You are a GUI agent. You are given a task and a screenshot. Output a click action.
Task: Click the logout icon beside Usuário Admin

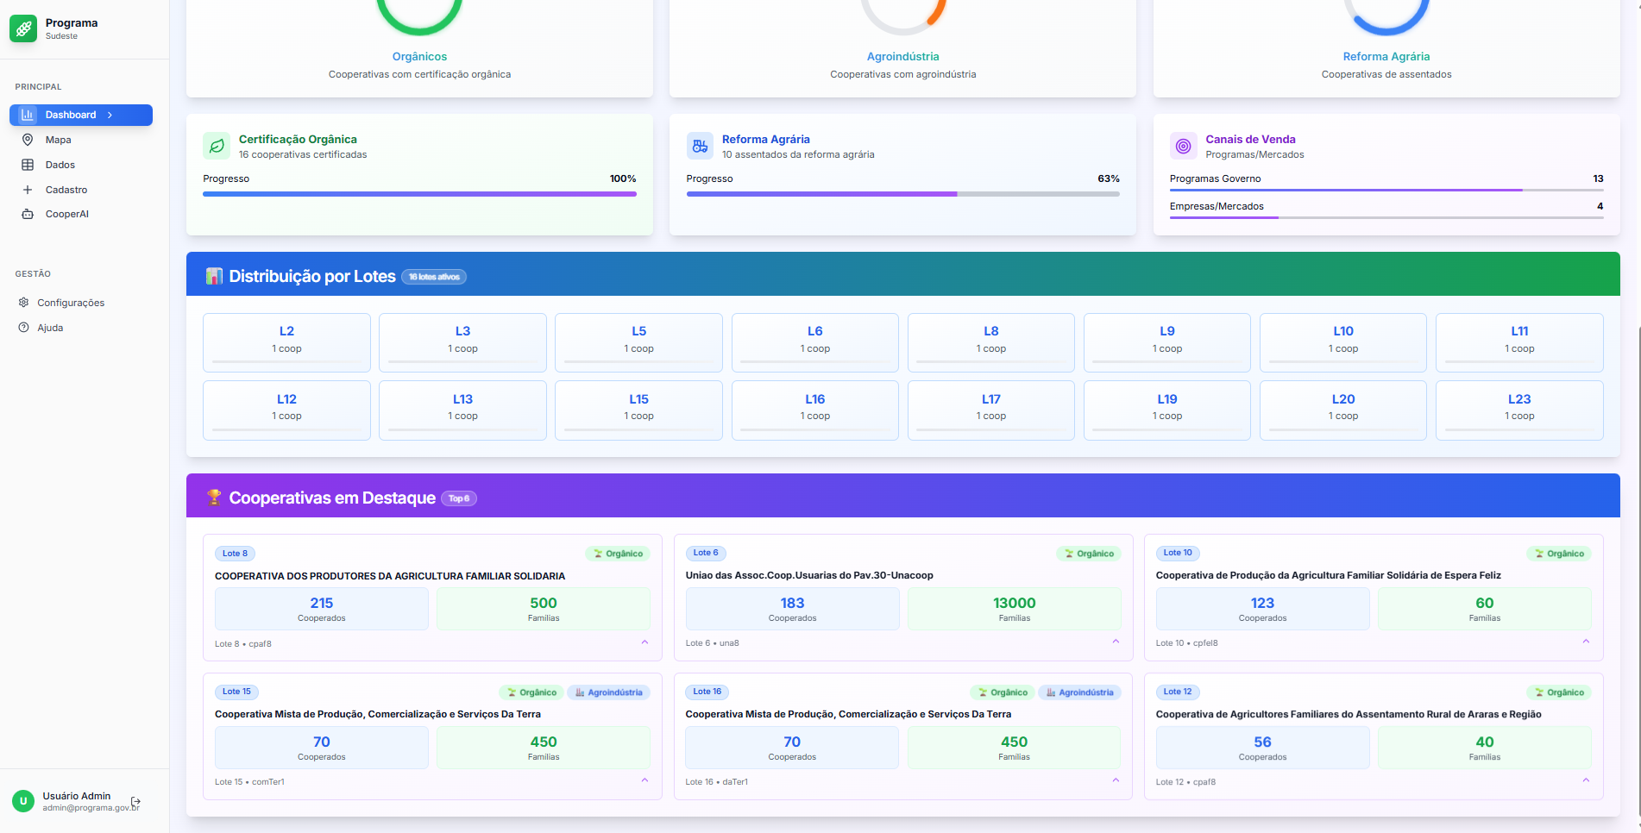click(x=135, y=802)
